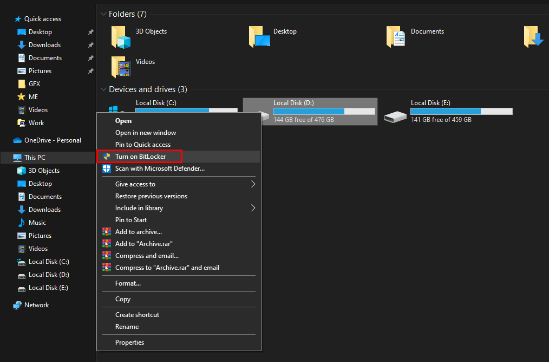Choose Compress to "Archive.rar" and email
The image size is (549, 362).
point(167,267)
